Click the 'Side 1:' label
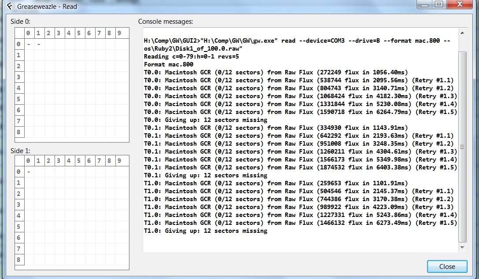479x279 pixels. pos(20,151)
